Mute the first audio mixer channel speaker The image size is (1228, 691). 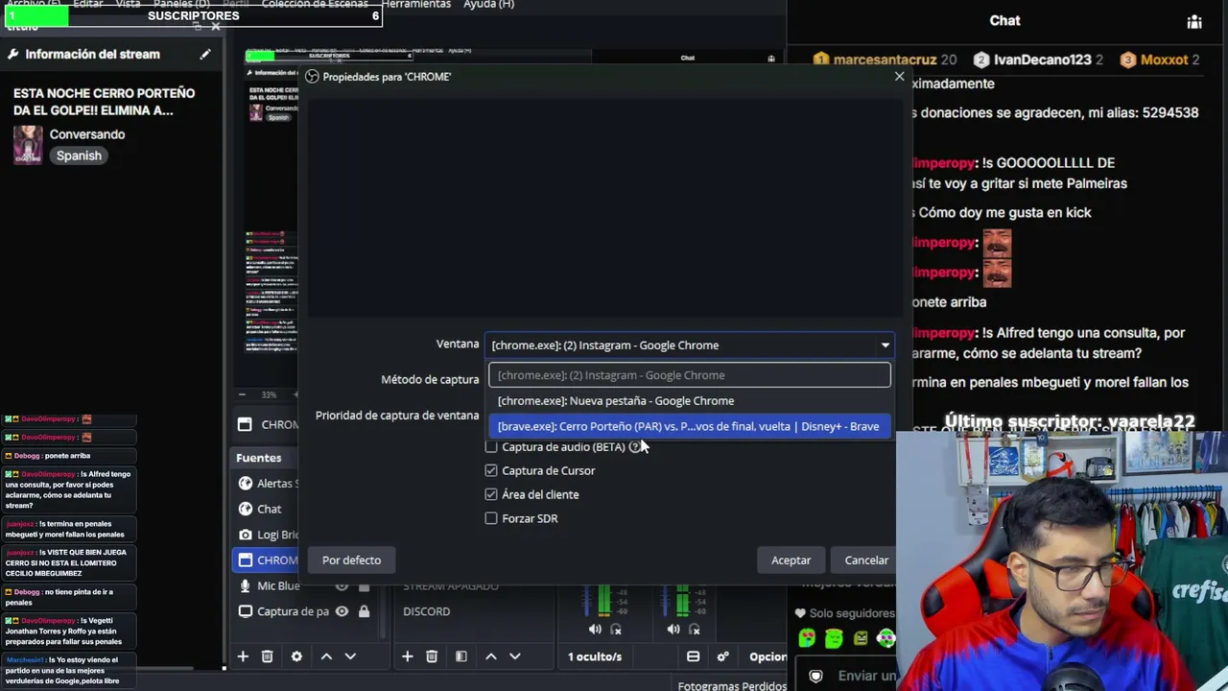pos(595,630)
